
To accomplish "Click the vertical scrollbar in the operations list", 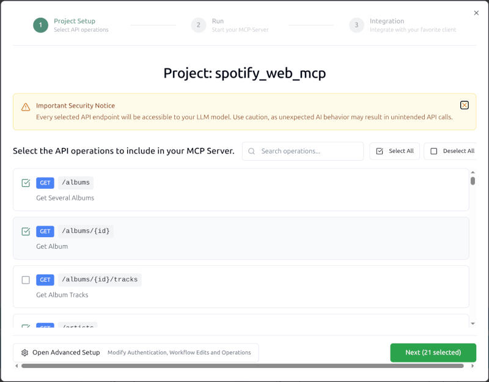I will click(472, 180).
